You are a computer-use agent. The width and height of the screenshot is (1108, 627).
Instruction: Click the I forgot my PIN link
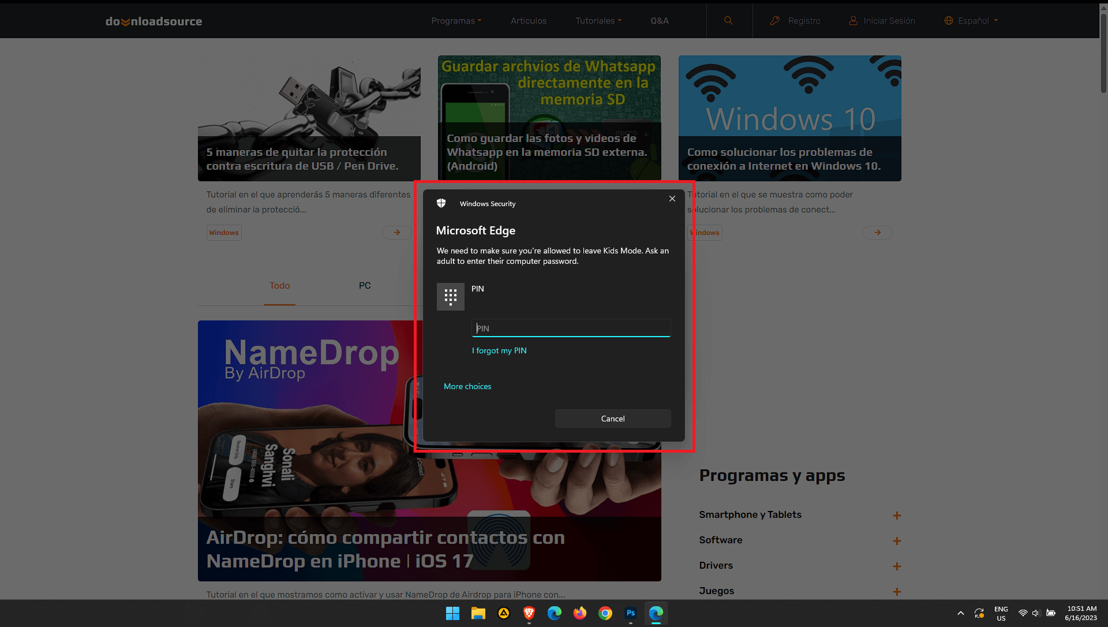499,350
